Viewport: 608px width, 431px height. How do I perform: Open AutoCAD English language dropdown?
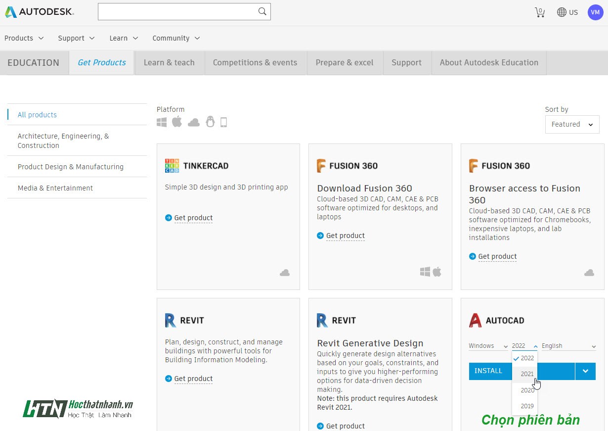[569, 346]
